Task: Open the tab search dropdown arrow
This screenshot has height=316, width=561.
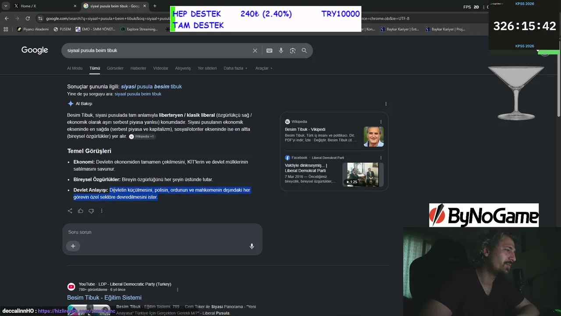Action: point(6,6)
